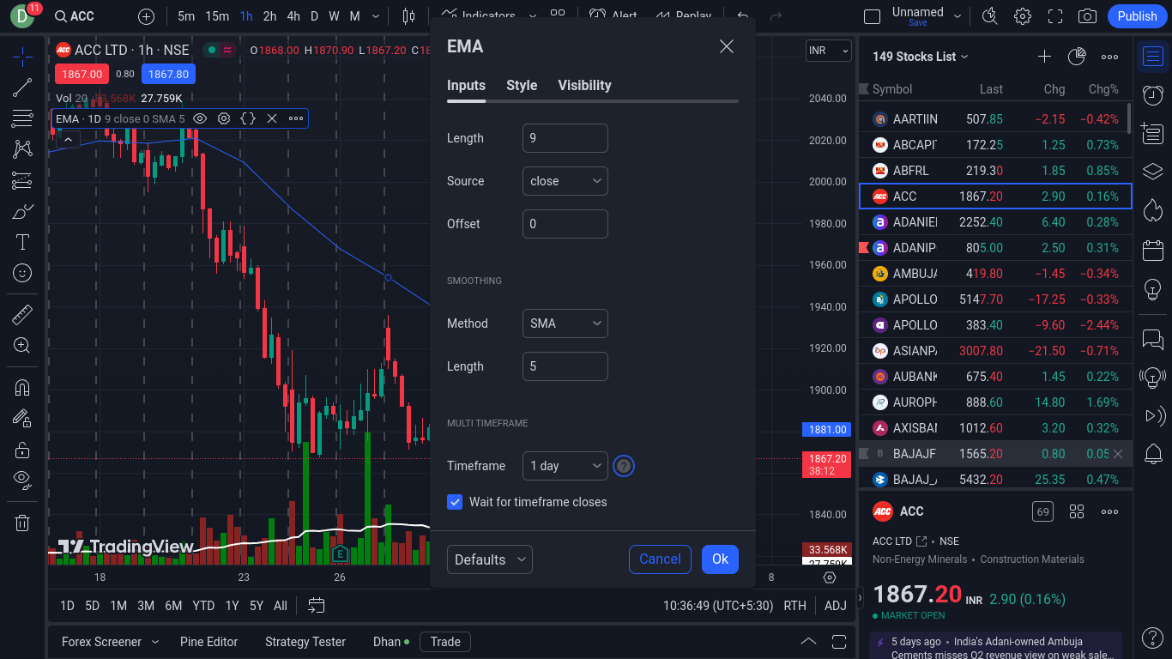Click the trash remove objects icon
Screen dimensions: 1172x659
coord(22,522)
